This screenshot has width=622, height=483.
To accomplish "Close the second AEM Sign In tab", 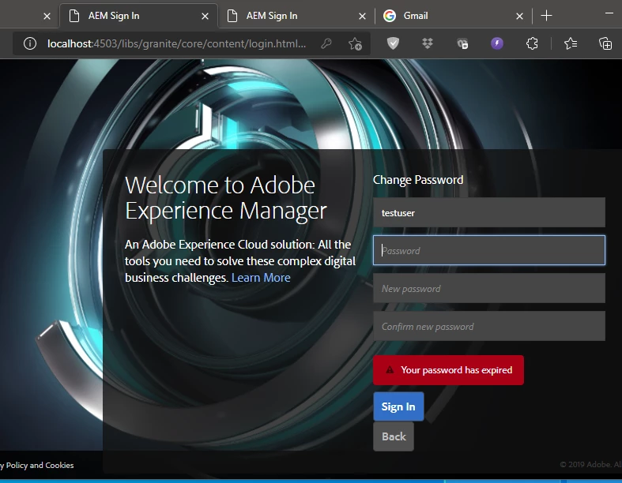I will pyautogui.click(x=362, y=17).
